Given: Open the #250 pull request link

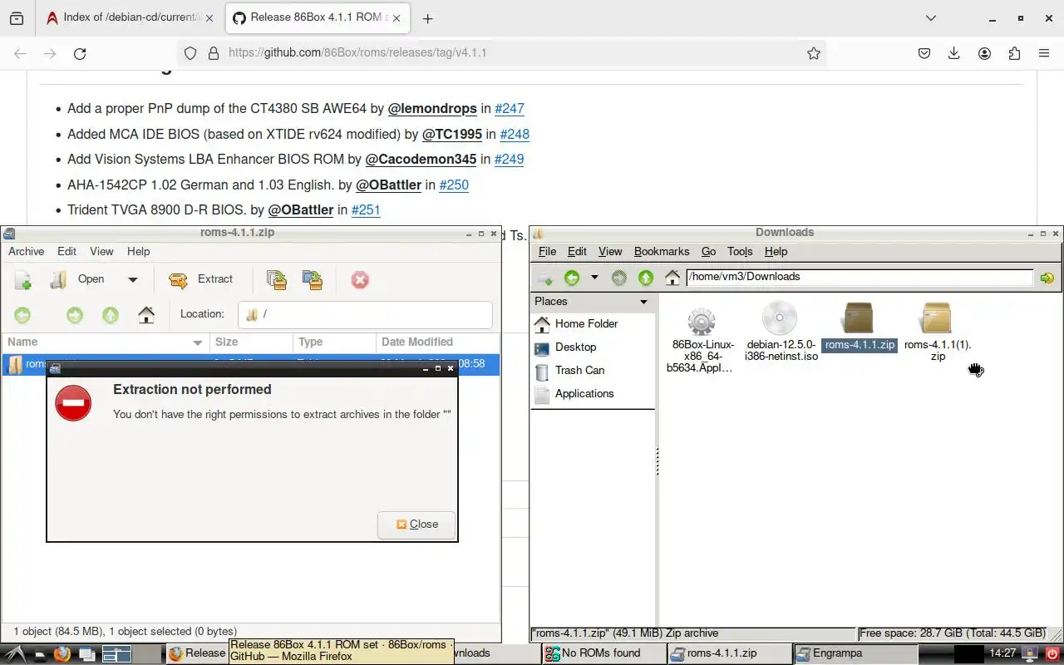Looking at the screenshot, I should pyautogui.click(x=454, y=185).
